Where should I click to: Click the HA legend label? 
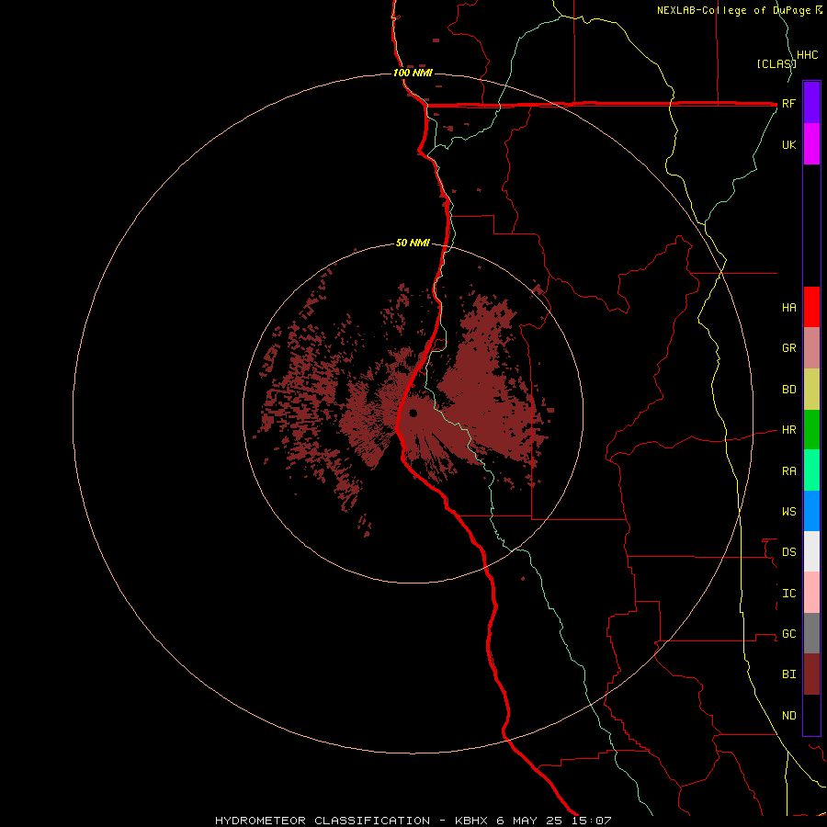coord(789,308)
